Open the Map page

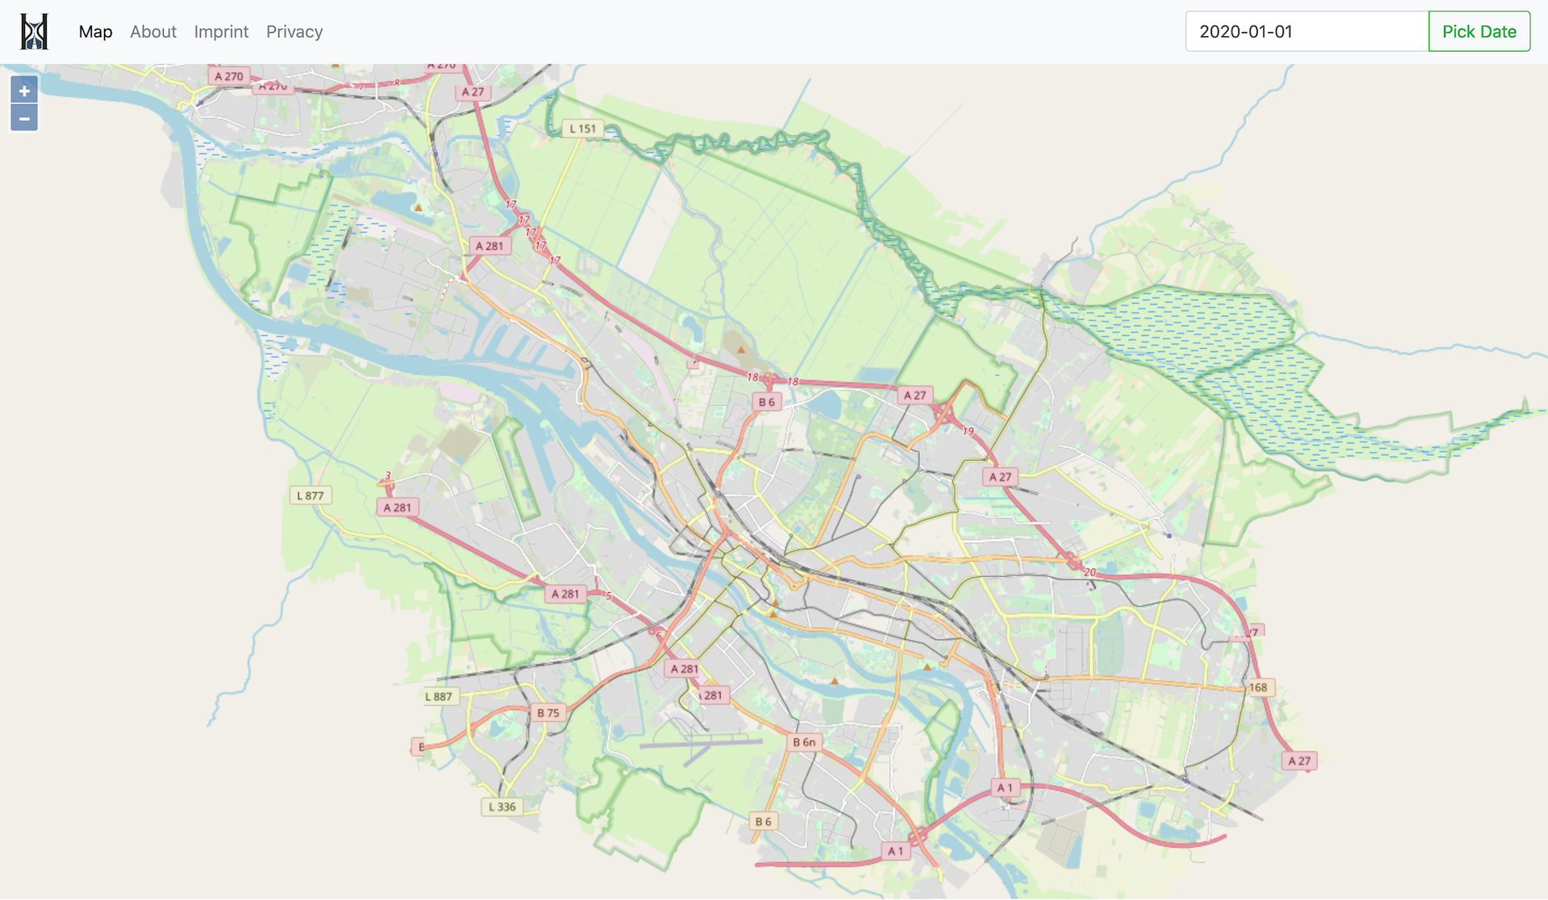pos(95,31)
